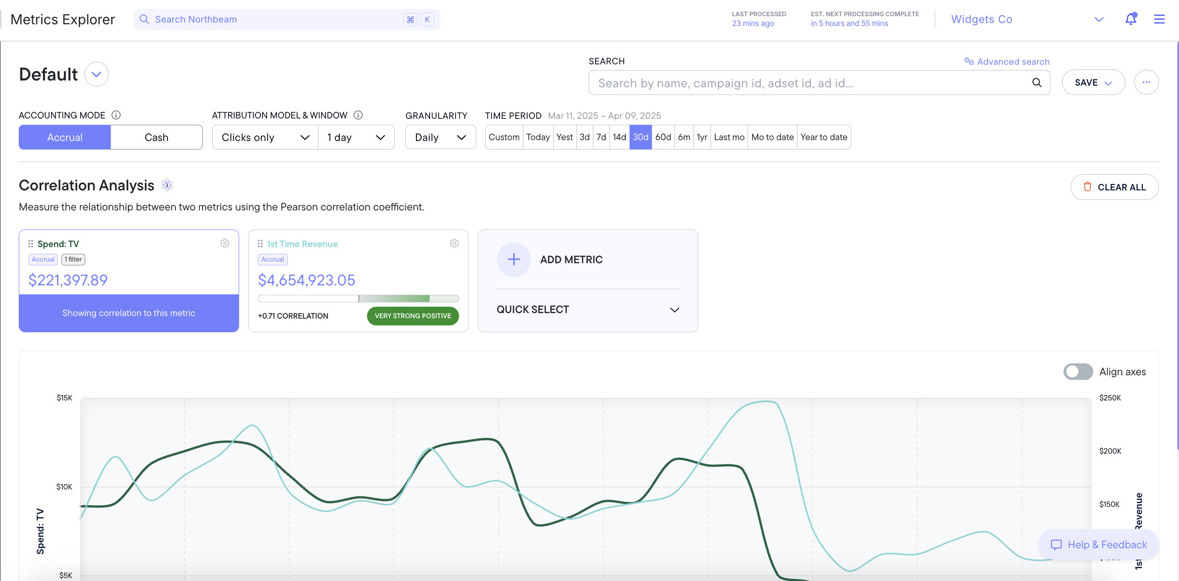Switch accounting mode to Cash
Screen dimensions: 1179x581
tap(156, 137)
